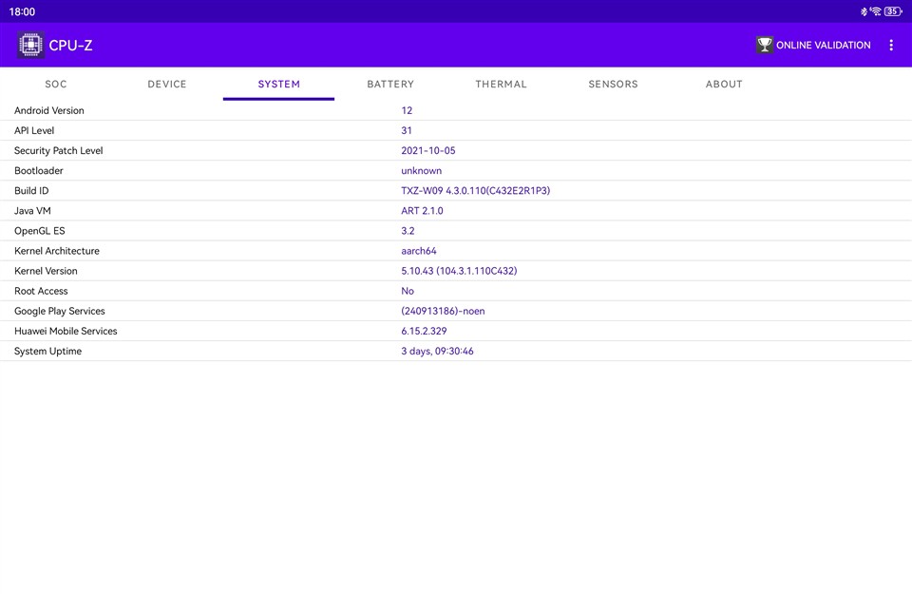Select the System Uptime value

point(437,352)
